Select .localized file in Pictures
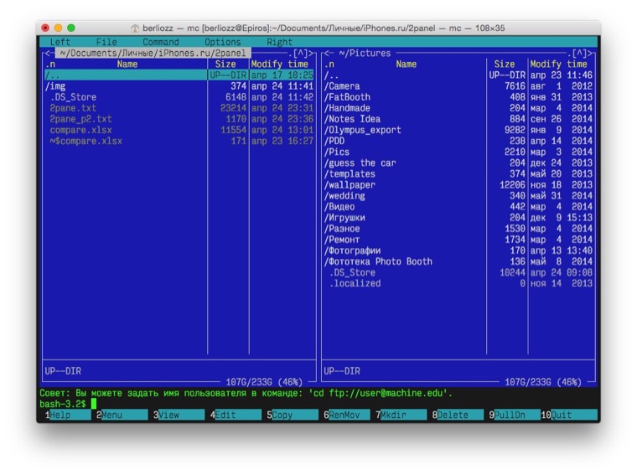This screenshot has width=637, height=475. pyautogui.click(x=458, y=283)
